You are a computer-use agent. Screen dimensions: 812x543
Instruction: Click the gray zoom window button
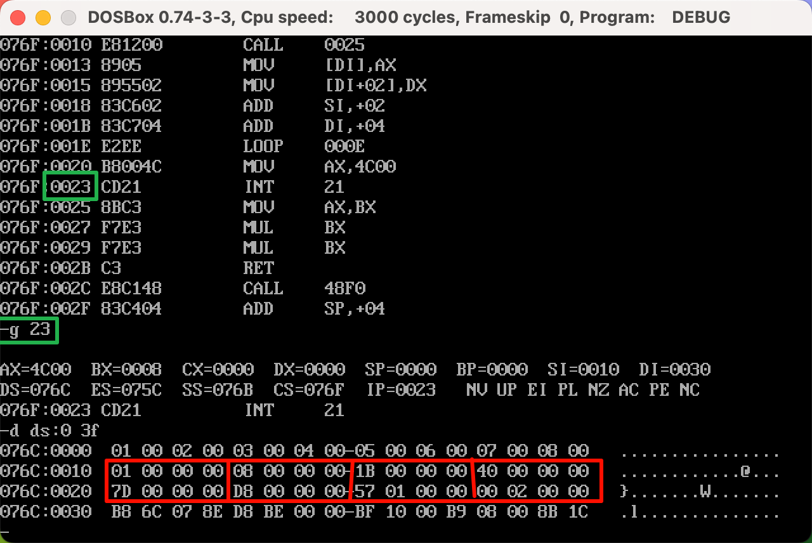pos(67,18)
